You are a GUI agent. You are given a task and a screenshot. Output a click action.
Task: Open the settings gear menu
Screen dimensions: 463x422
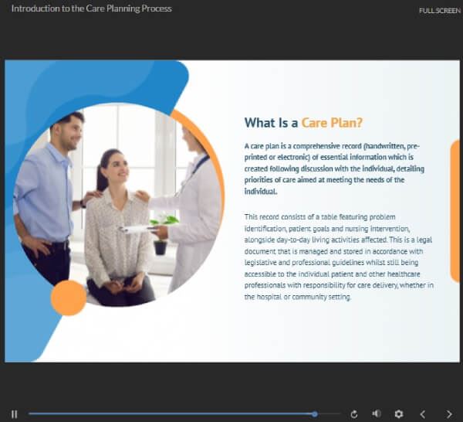click(399, 413)
